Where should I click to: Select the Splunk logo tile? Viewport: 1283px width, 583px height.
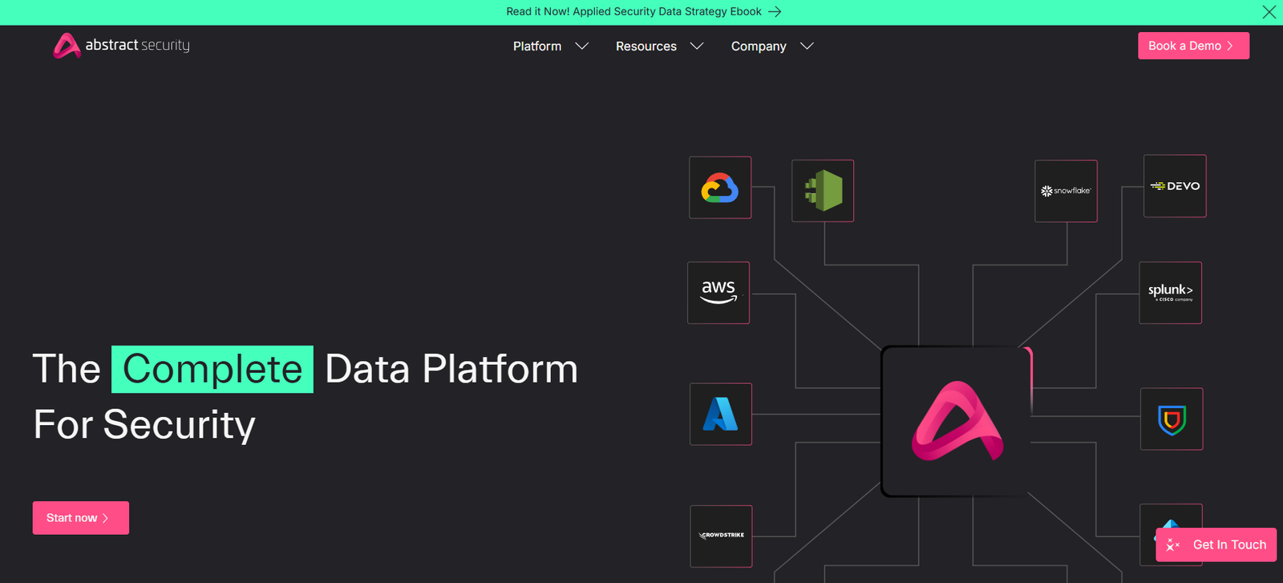pos(1170,293)
